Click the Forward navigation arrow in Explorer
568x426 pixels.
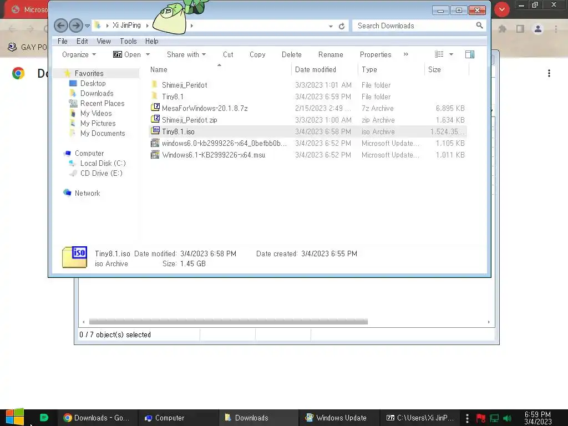[x=75, y=26]
